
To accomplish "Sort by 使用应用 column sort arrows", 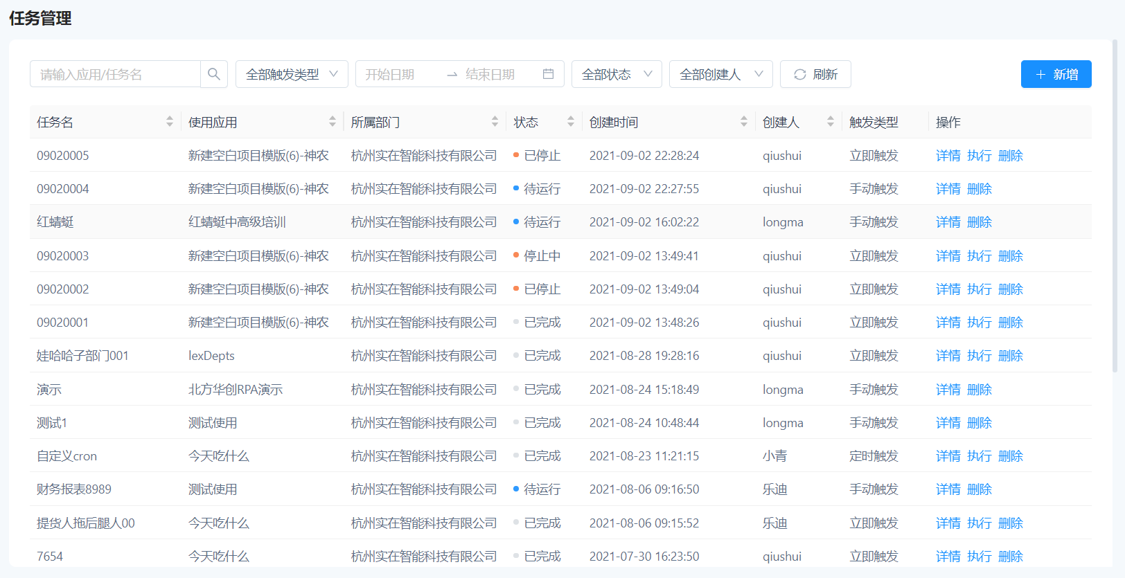I will (333, 122).
